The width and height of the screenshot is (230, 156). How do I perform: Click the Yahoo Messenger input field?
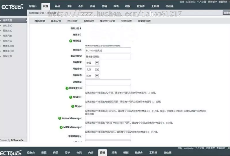[x=108, y=118]
